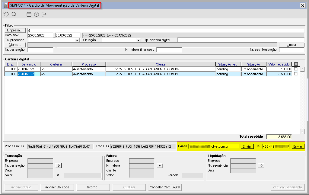Open Transação details with the » button
Screen dimensions: 309x195
(x=58, y=165)
